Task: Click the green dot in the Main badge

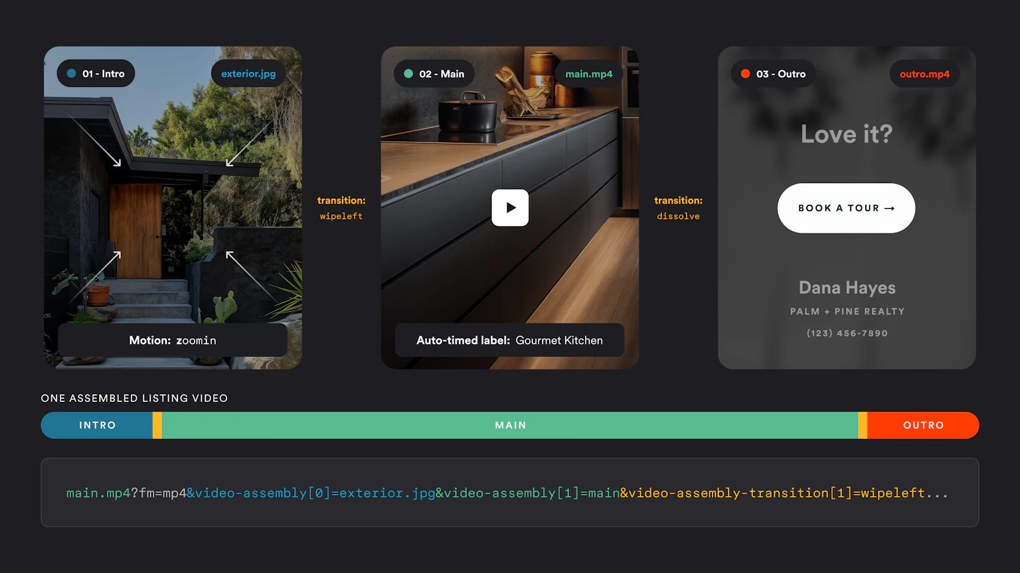Action: tap(408, 74)
